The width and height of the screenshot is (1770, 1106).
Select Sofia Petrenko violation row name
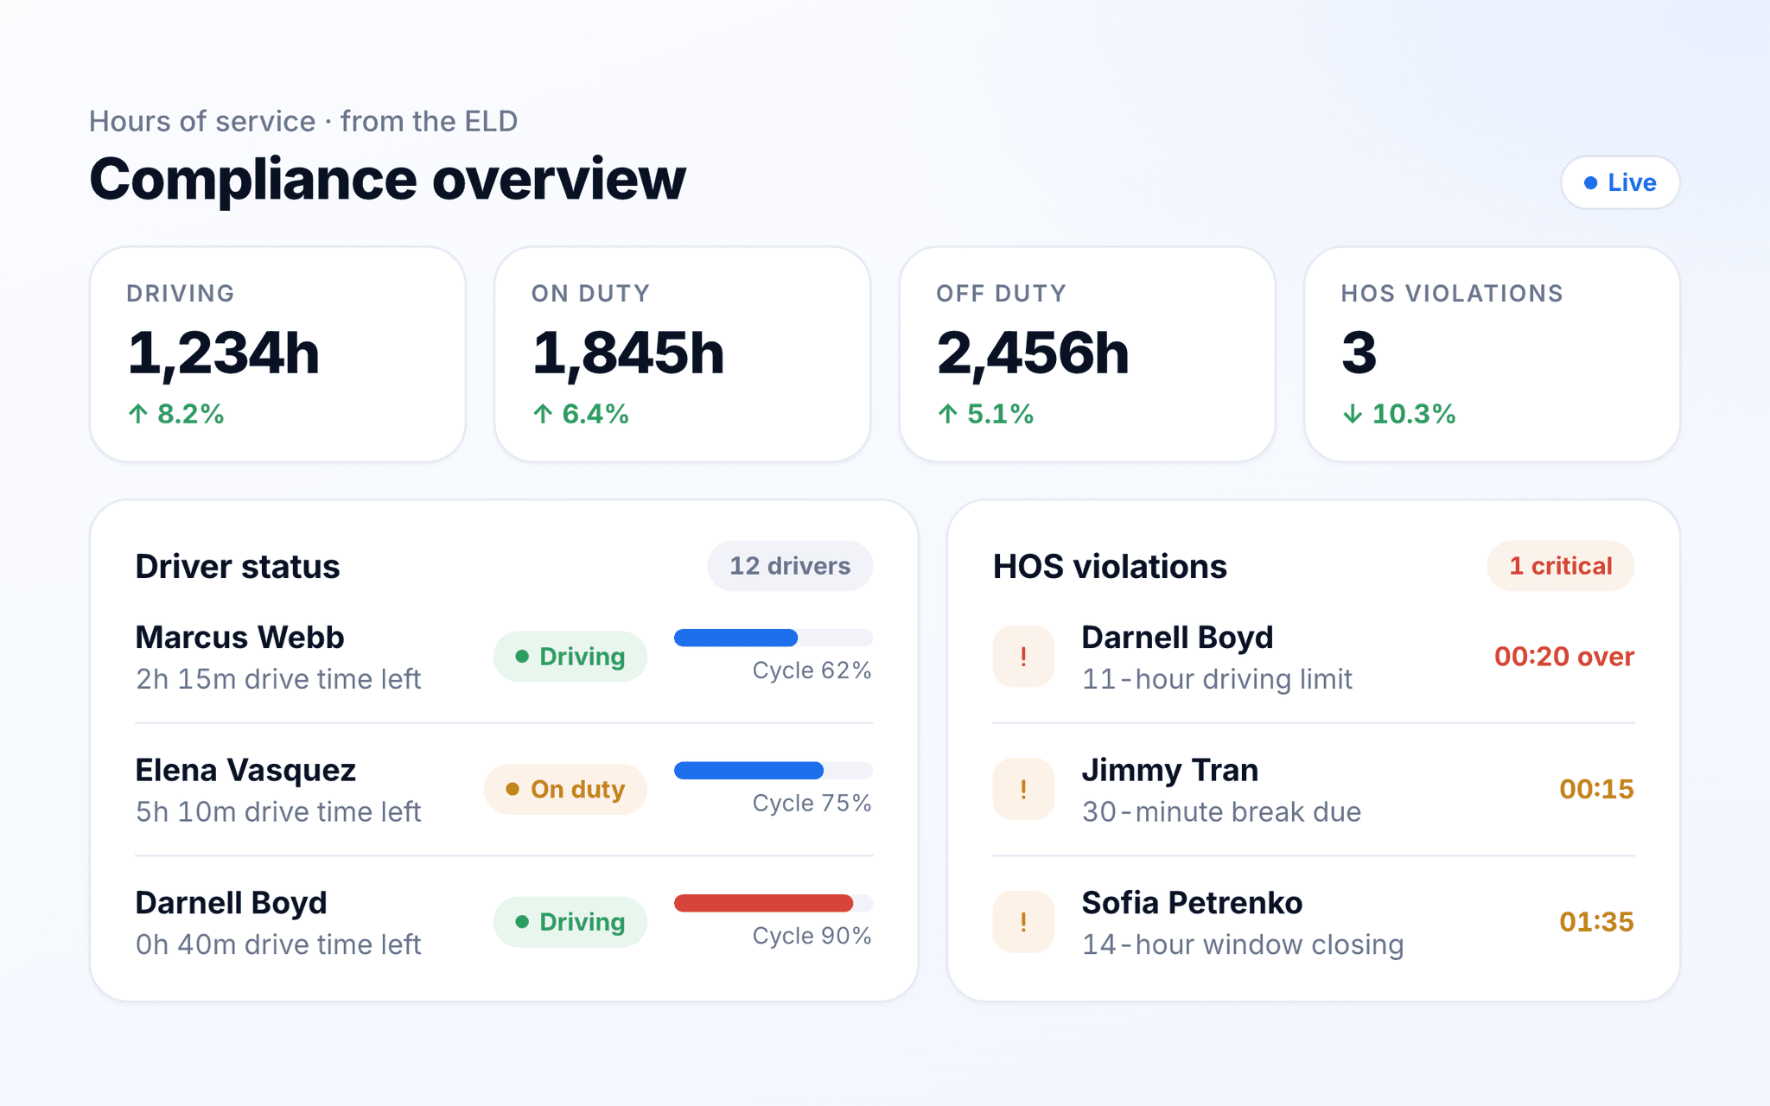click(1192, 903)
